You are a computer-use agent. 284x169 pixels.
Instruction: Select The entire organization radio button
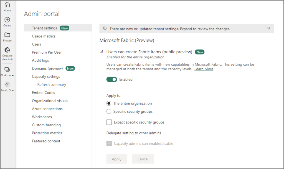point(109,103)
